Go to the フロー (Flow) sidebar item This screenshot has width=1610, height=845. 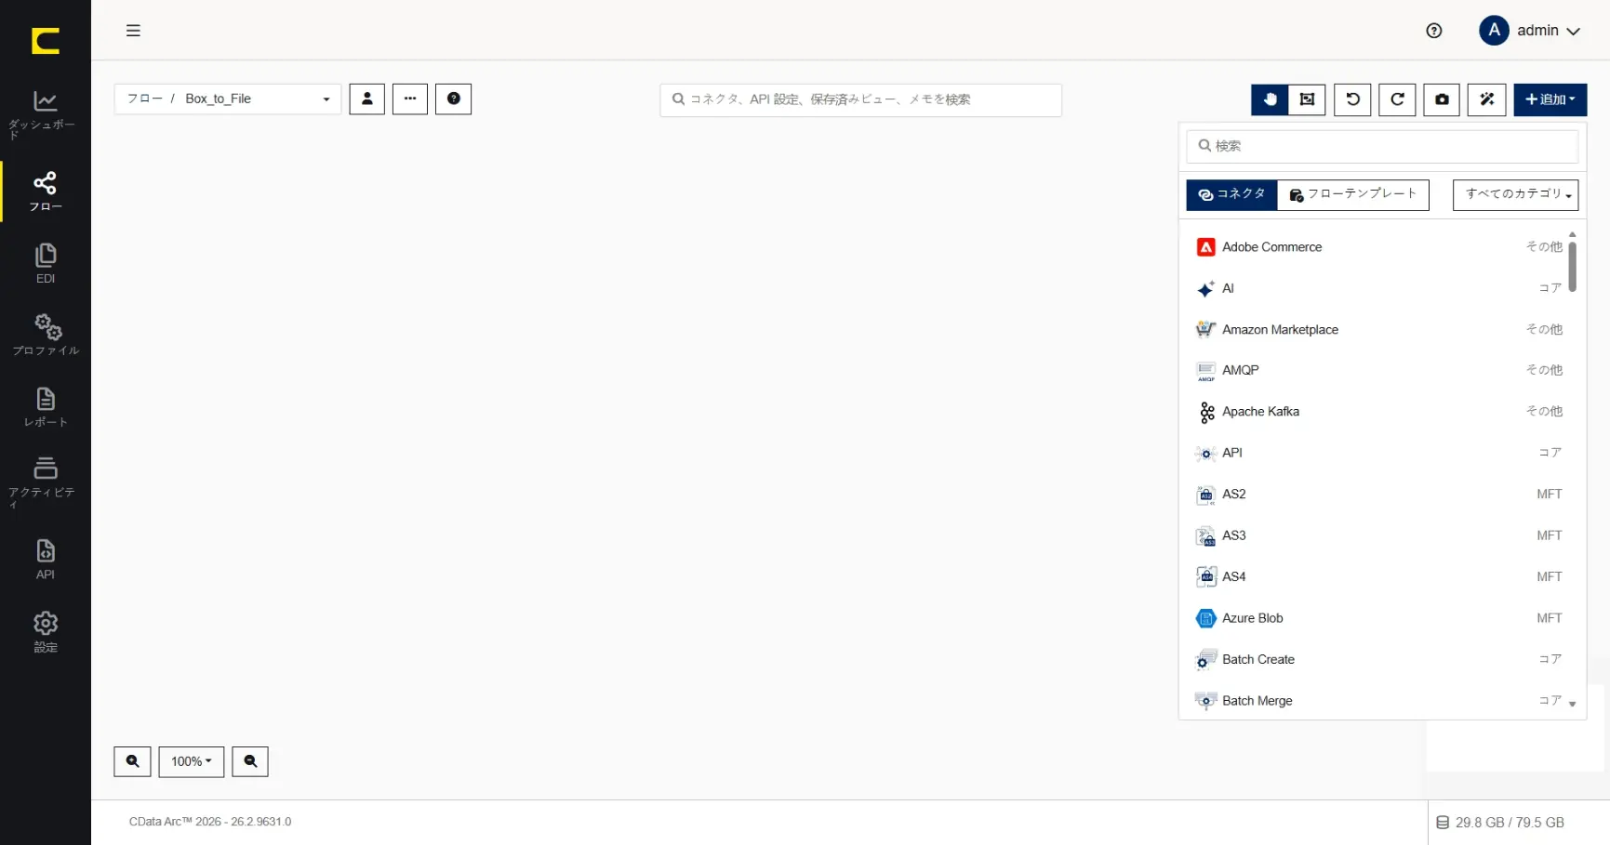pos(45,191)
